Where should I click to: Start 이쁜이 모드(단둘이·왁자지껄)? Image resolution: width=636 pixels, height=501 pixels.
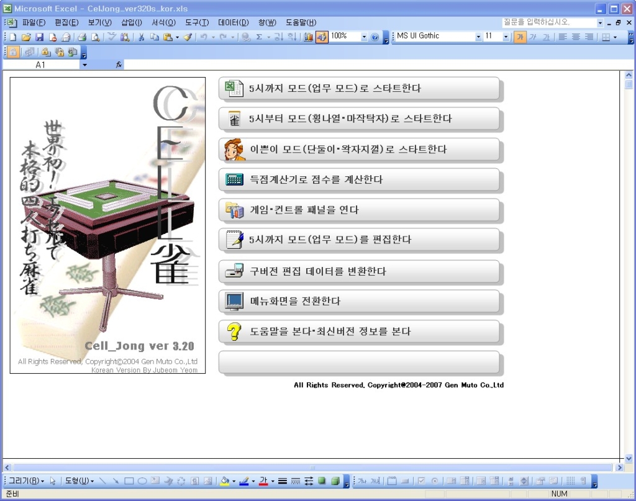point(358,149)
